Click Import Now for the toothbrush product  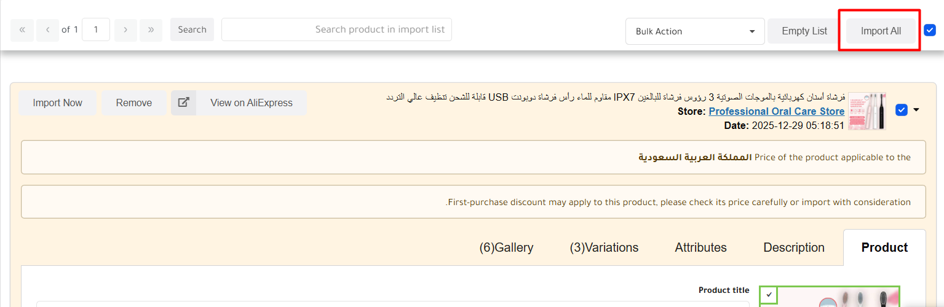[x=57, y=103]
